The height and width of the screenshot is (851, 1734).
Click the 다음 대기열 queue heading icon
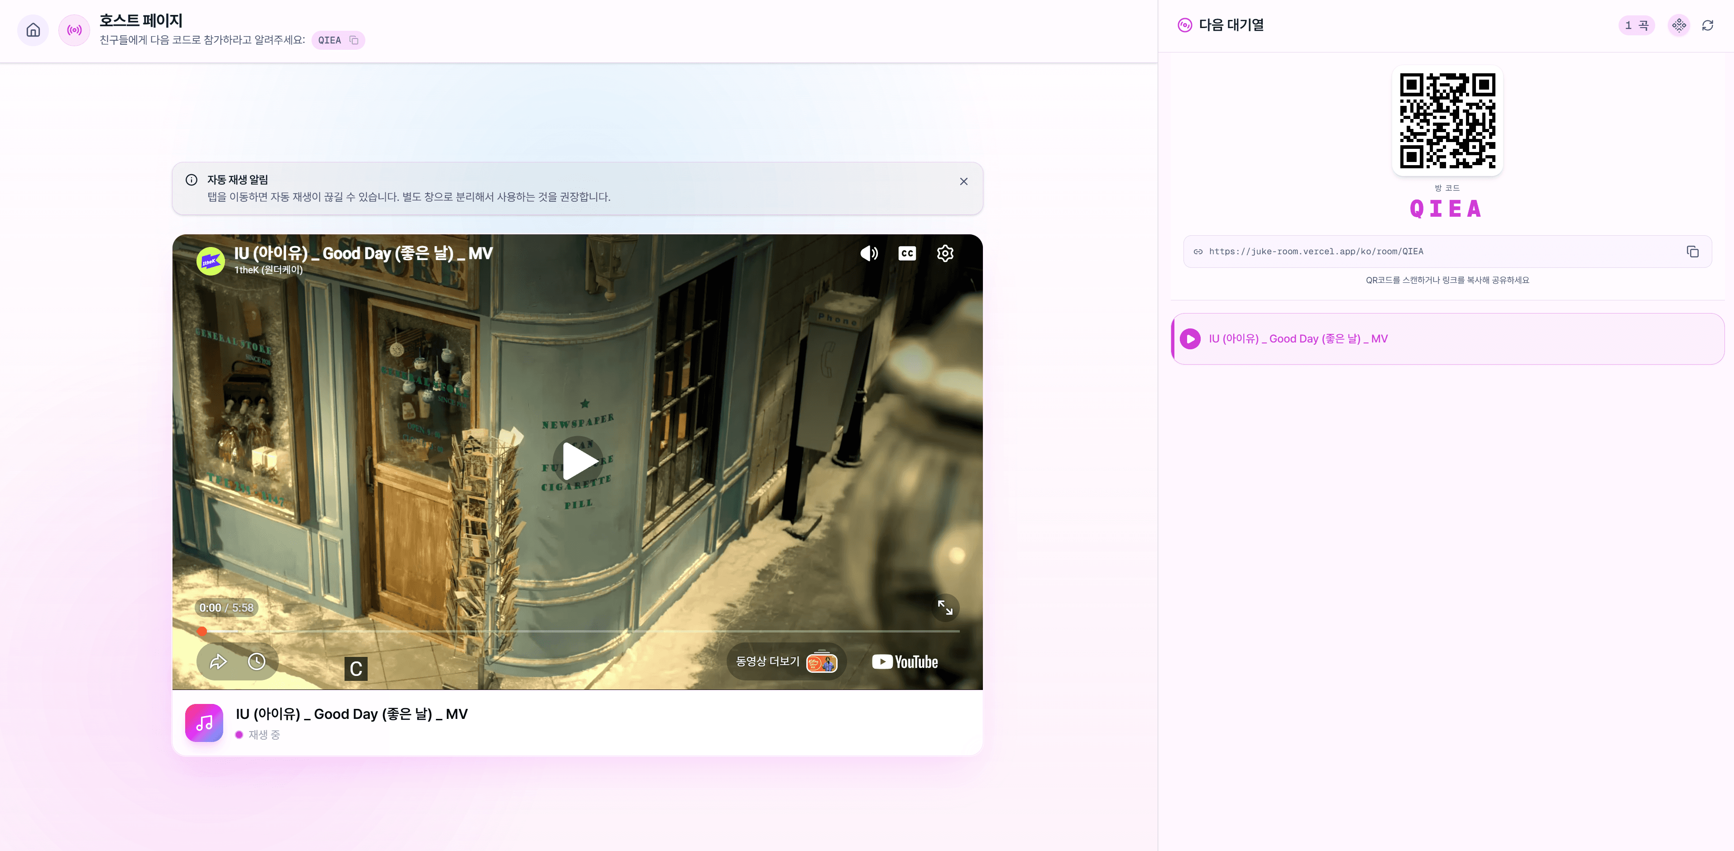tap(1185, 26)
